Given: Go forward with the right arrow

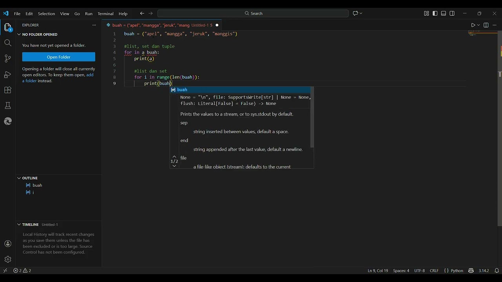Looking at the screenshot, I should [151, 13].
